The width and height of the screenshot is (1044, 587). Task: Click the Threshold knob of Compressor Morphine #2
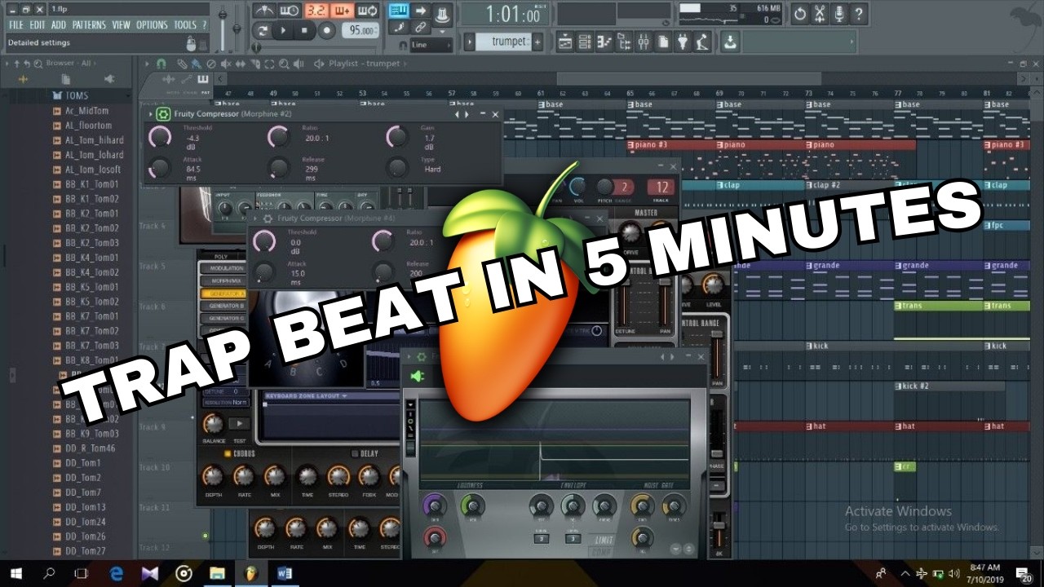161,137
